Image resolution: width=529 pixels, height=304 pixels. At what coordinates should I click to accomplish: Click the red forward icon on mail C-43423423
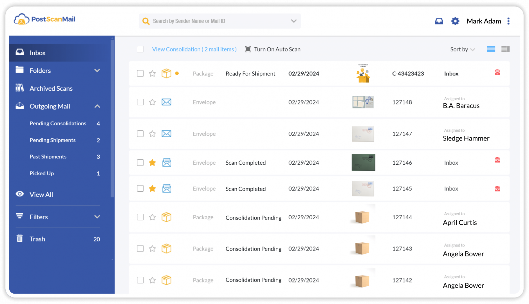[497, 72]
